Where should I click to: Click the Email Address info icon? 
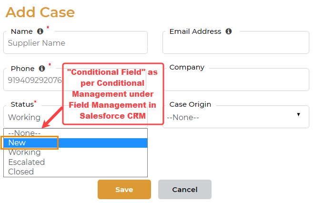click(x=229, y=31)
